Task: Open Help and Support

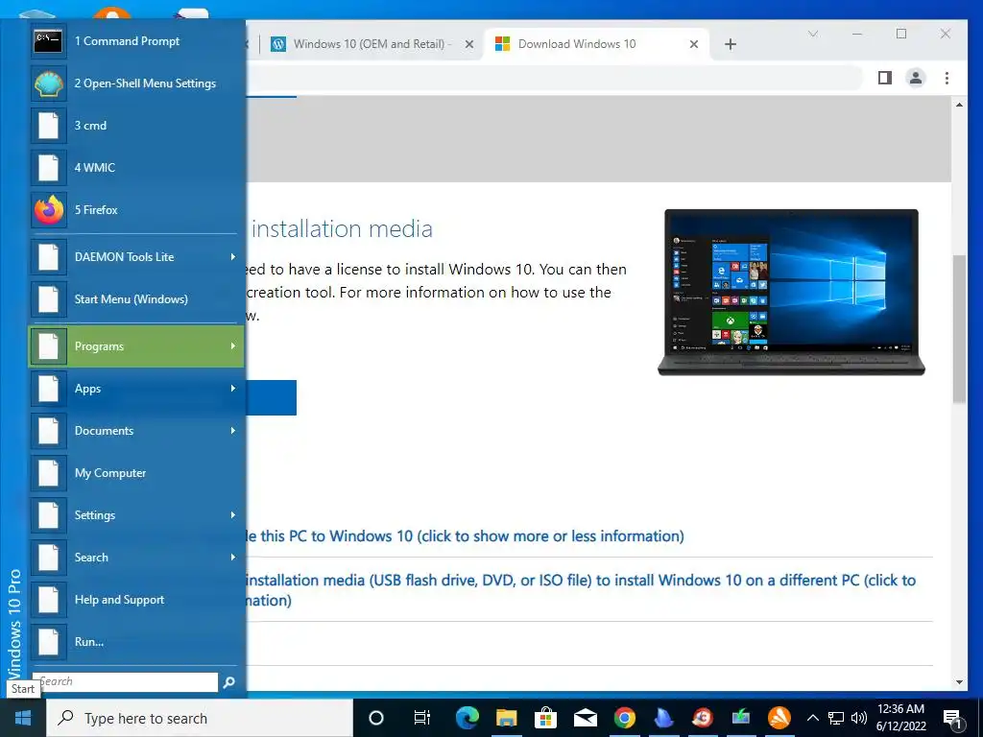Action: click(136, 600)
